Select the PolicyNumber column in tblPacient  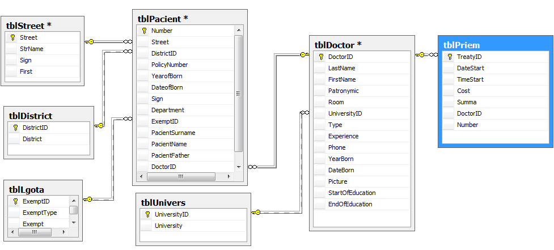[x=169, y=65]
